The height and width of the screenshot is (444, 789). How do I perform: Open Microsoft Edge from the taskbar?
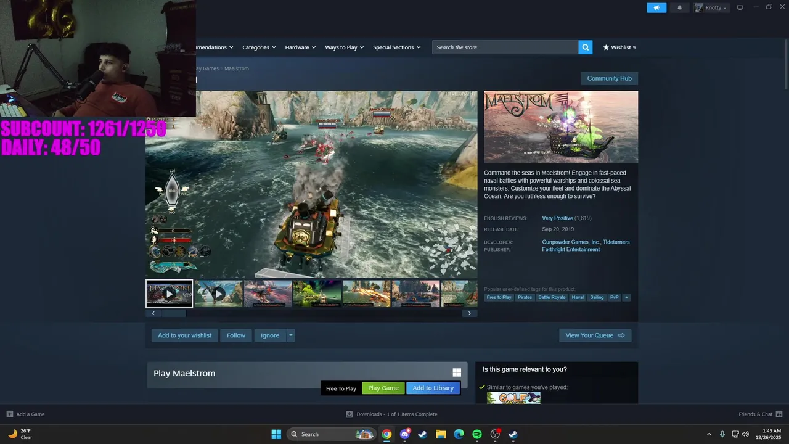459,434
